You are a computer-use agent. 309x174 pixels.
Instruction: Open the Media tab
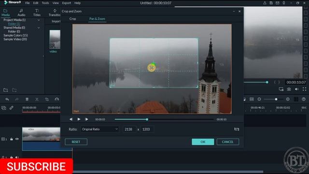click(x=5, y=13)
